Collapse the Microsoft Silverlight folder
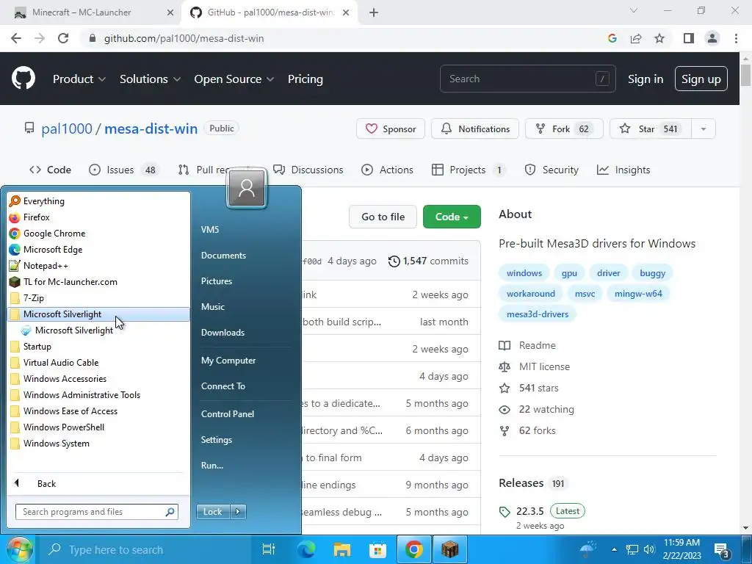This screenshot has width=752, height=564. coord(98,314)
